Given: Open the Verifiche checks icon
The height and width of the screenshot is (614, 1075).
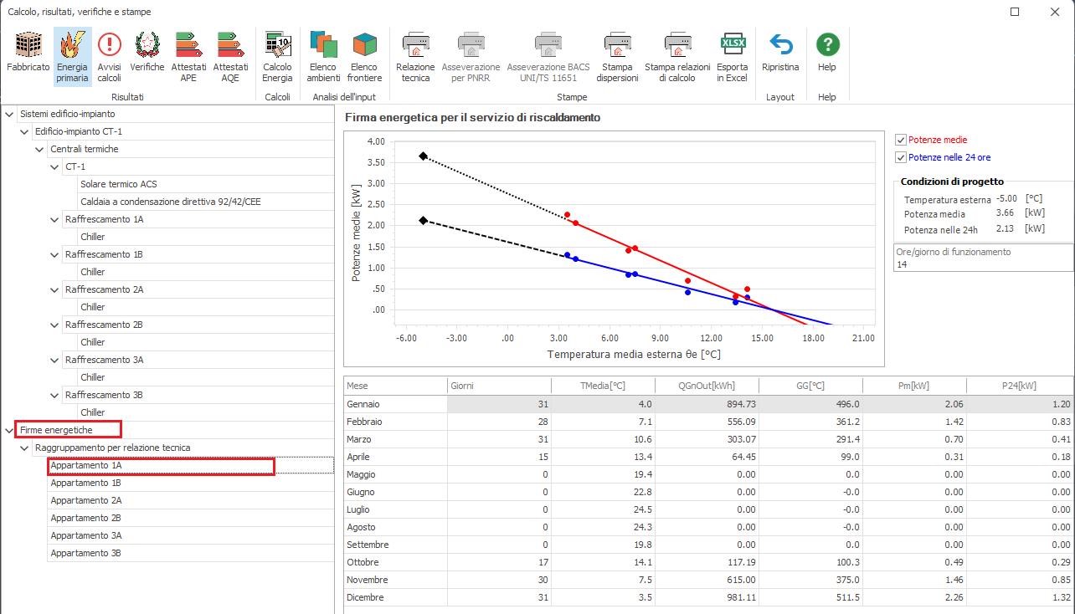Looking at the screenshot, I should (147, 57).
